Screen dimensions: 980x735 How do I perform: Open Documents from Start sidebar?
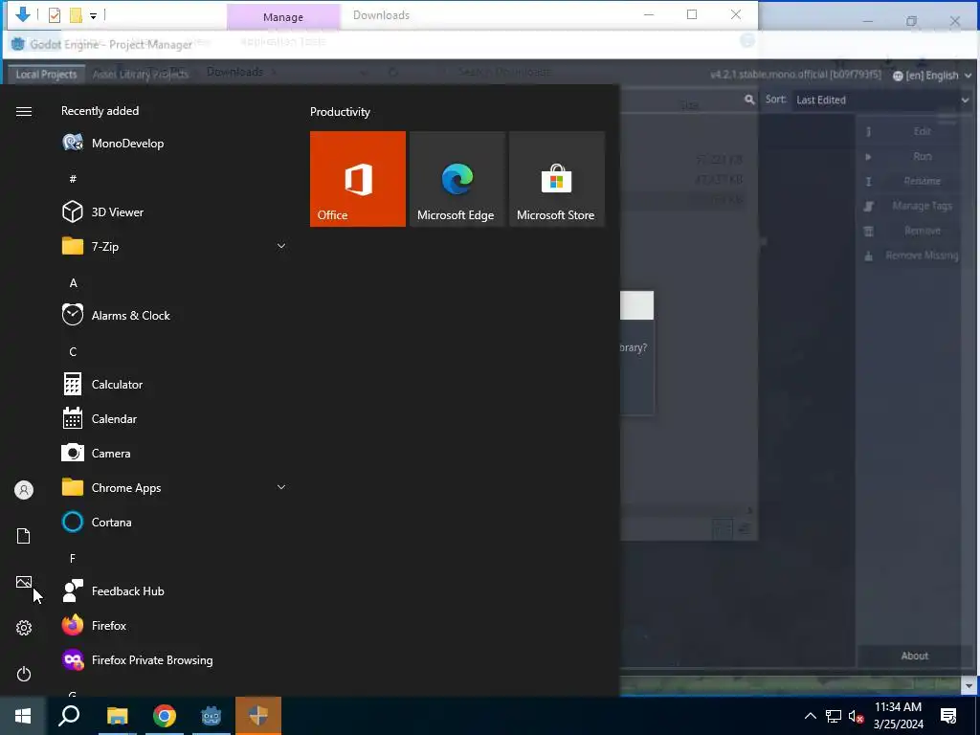(24, 536)
